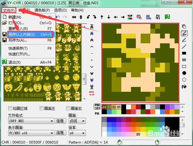Select the filled circle tool

184,73
